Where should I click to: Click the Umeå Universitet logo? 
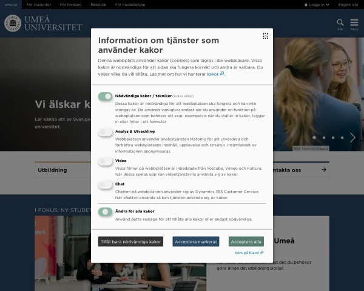point(43,24)
